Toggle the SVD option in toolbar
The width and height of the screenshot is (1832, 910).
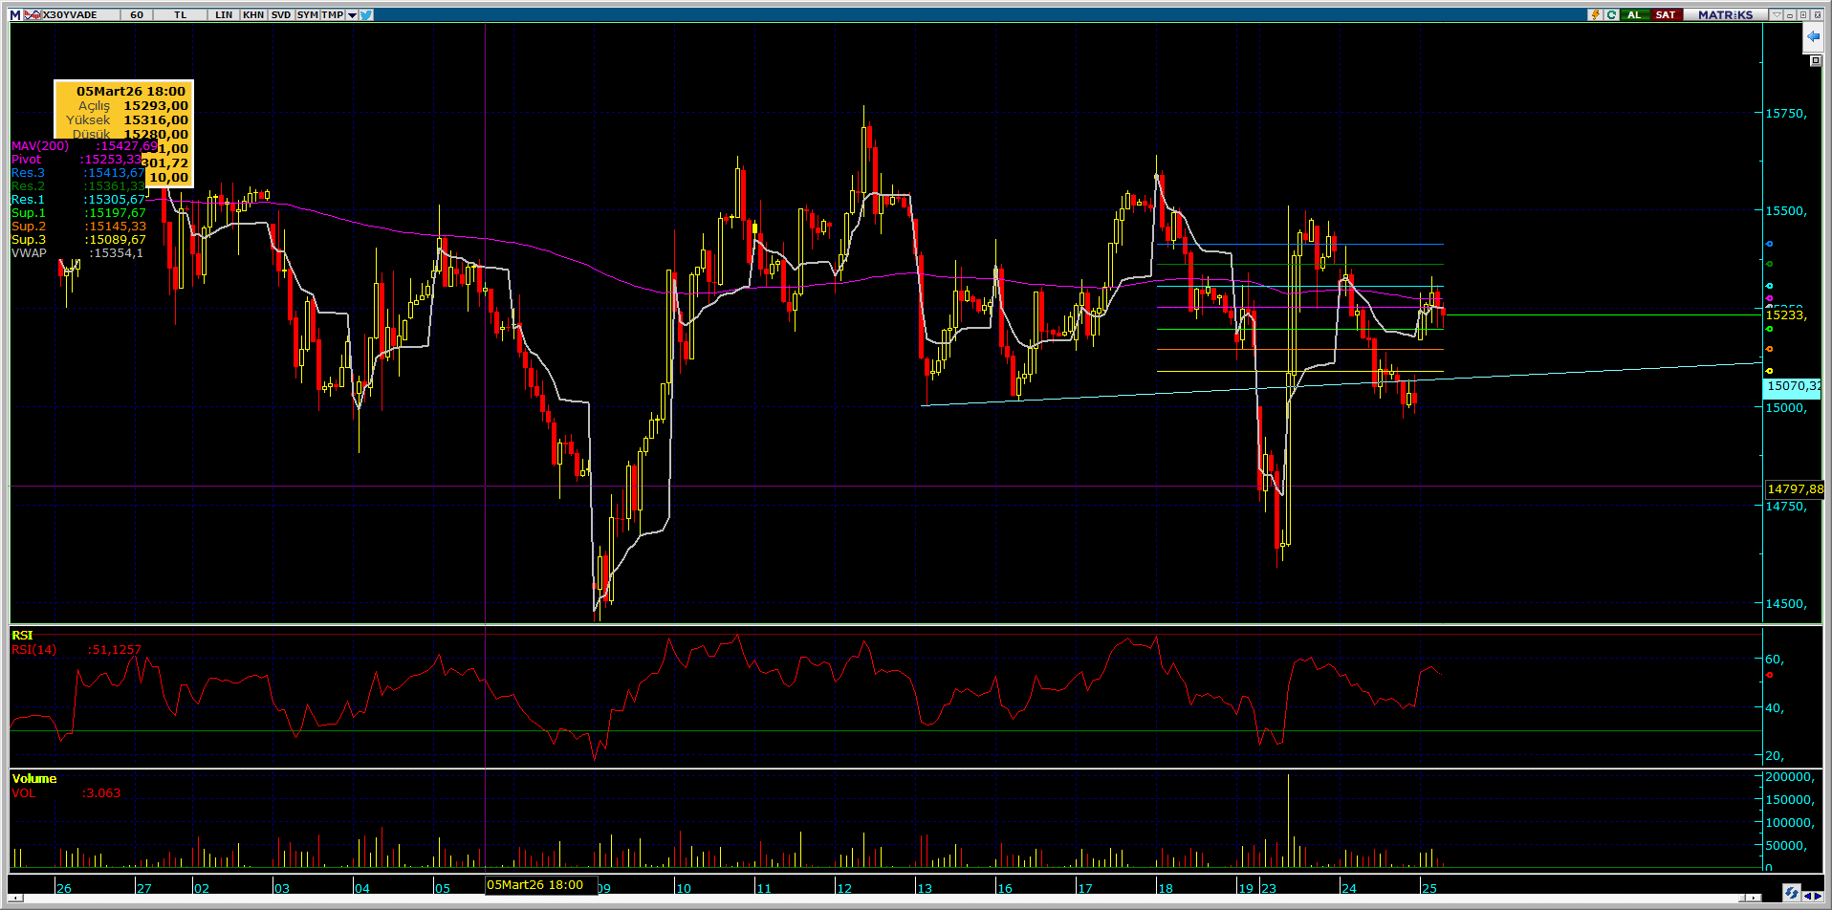coord(281,14)
